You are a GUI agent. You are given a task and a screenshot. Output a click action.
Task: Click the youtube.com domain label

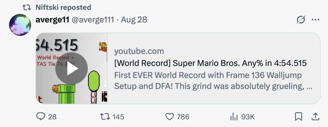coord(139,51)
